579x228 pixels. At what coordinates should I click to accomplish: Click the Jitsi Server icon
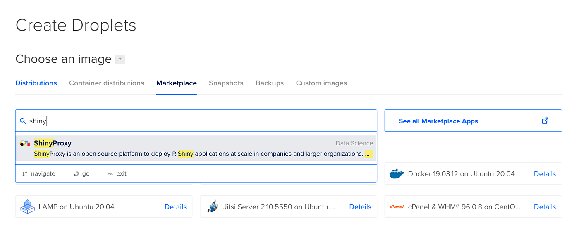coord(212,207)
